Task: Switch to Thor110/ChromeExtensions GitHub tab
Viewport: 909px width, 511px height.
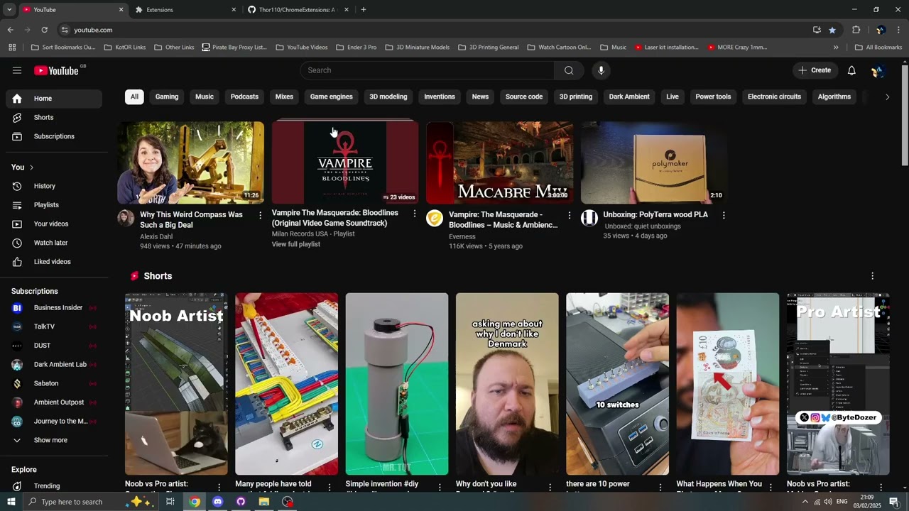Action: tap(297, 10)
